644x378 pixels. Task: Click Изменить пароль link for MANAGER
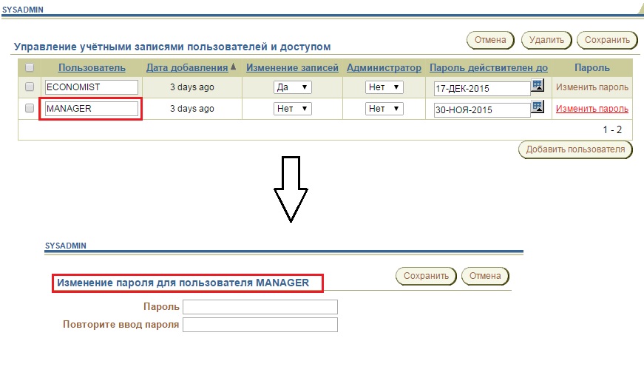point(592,109)
